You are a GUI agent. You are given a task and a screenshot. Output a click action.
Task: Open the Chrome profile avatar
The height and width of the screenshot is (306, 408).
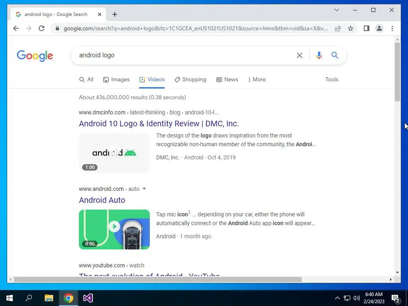(x=379, y=28)
